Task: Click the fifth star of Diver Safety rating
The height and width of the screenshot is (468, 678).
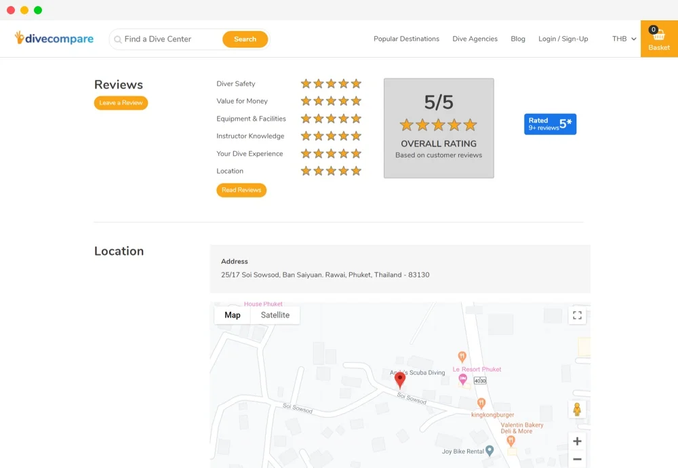Action: pyautogui.click(x=356, y=83)
